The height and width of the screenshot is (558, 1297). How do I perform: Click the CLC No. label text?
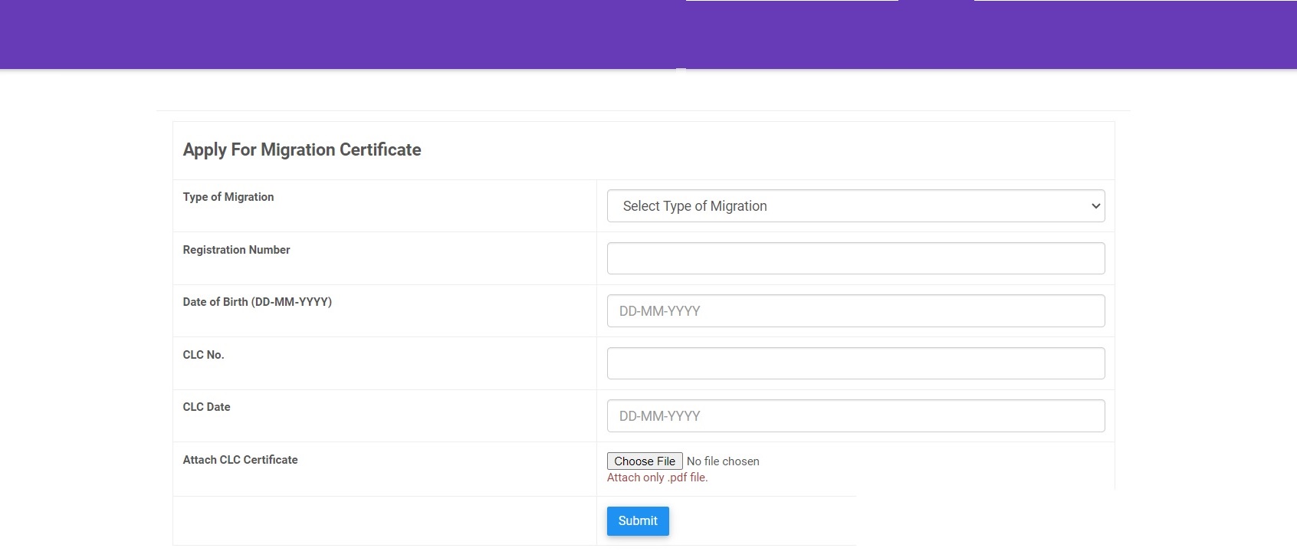203,355
